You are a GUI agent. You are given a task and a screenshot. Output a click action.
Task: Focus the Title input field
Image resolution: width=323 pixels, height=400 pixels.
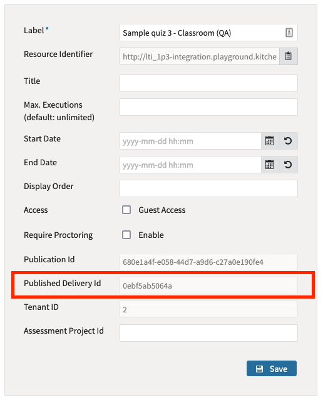[208, 83]
